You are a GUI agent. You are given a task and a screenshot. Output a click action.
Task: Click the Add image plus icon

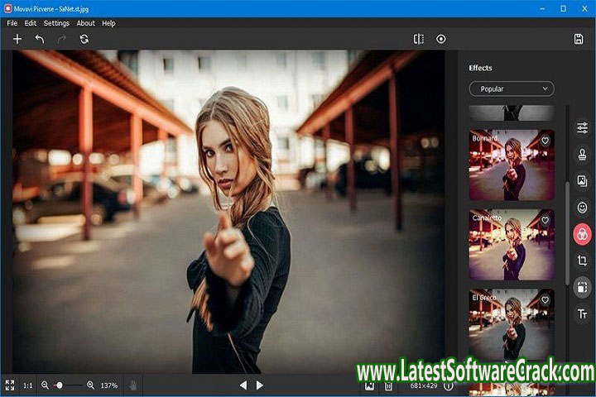pyautogui.click(x=17, y=39)
